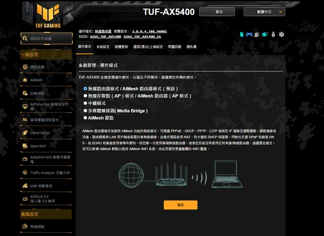Open the Open NAT menu entry
Viewport: 324px width, 236px height.
(x=46, y=146)
